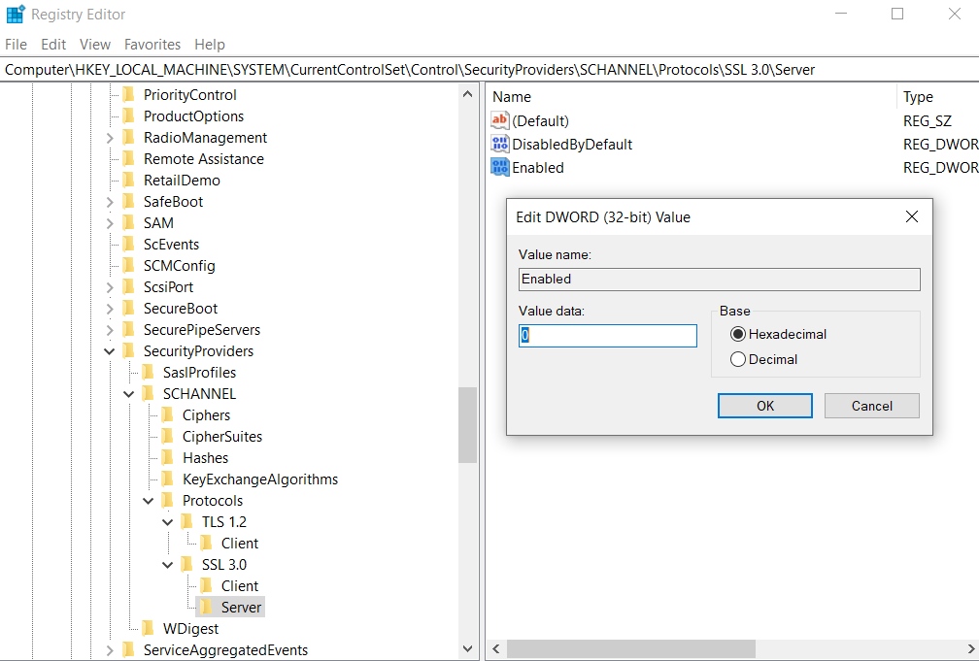
Task: Click the (Default) string value icon
Action: [500, 120]
